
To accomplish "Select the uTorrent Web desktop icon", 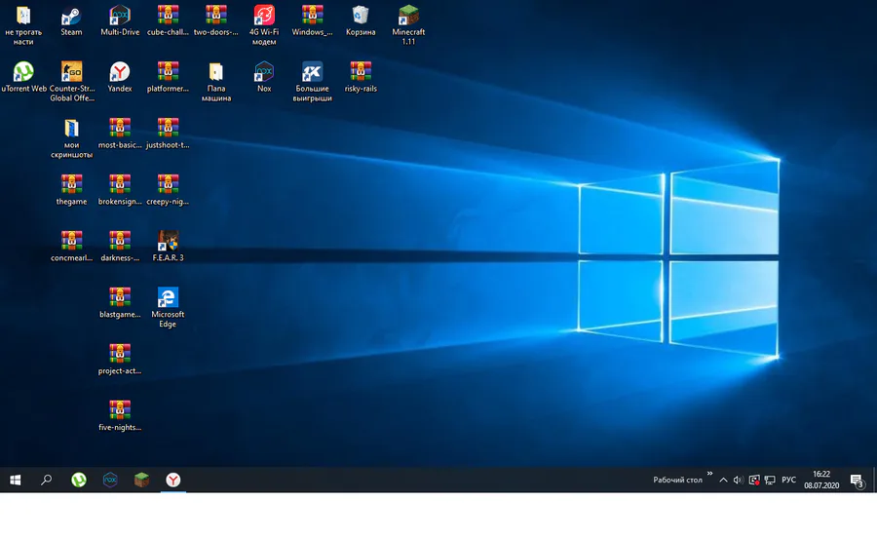I will 23,78.
